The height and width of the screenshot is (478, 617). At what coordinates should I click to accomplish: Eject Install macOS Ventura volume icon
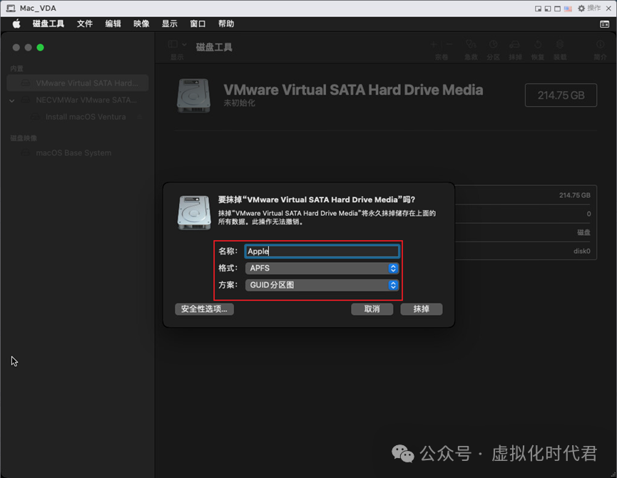(x=139, y=117)
